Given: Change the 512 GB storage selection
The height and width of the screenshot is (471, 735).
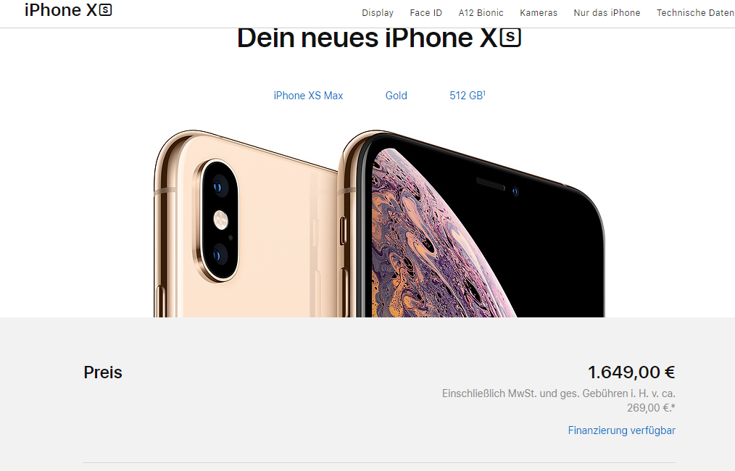Looking at the screenshot, I should 468,96.
